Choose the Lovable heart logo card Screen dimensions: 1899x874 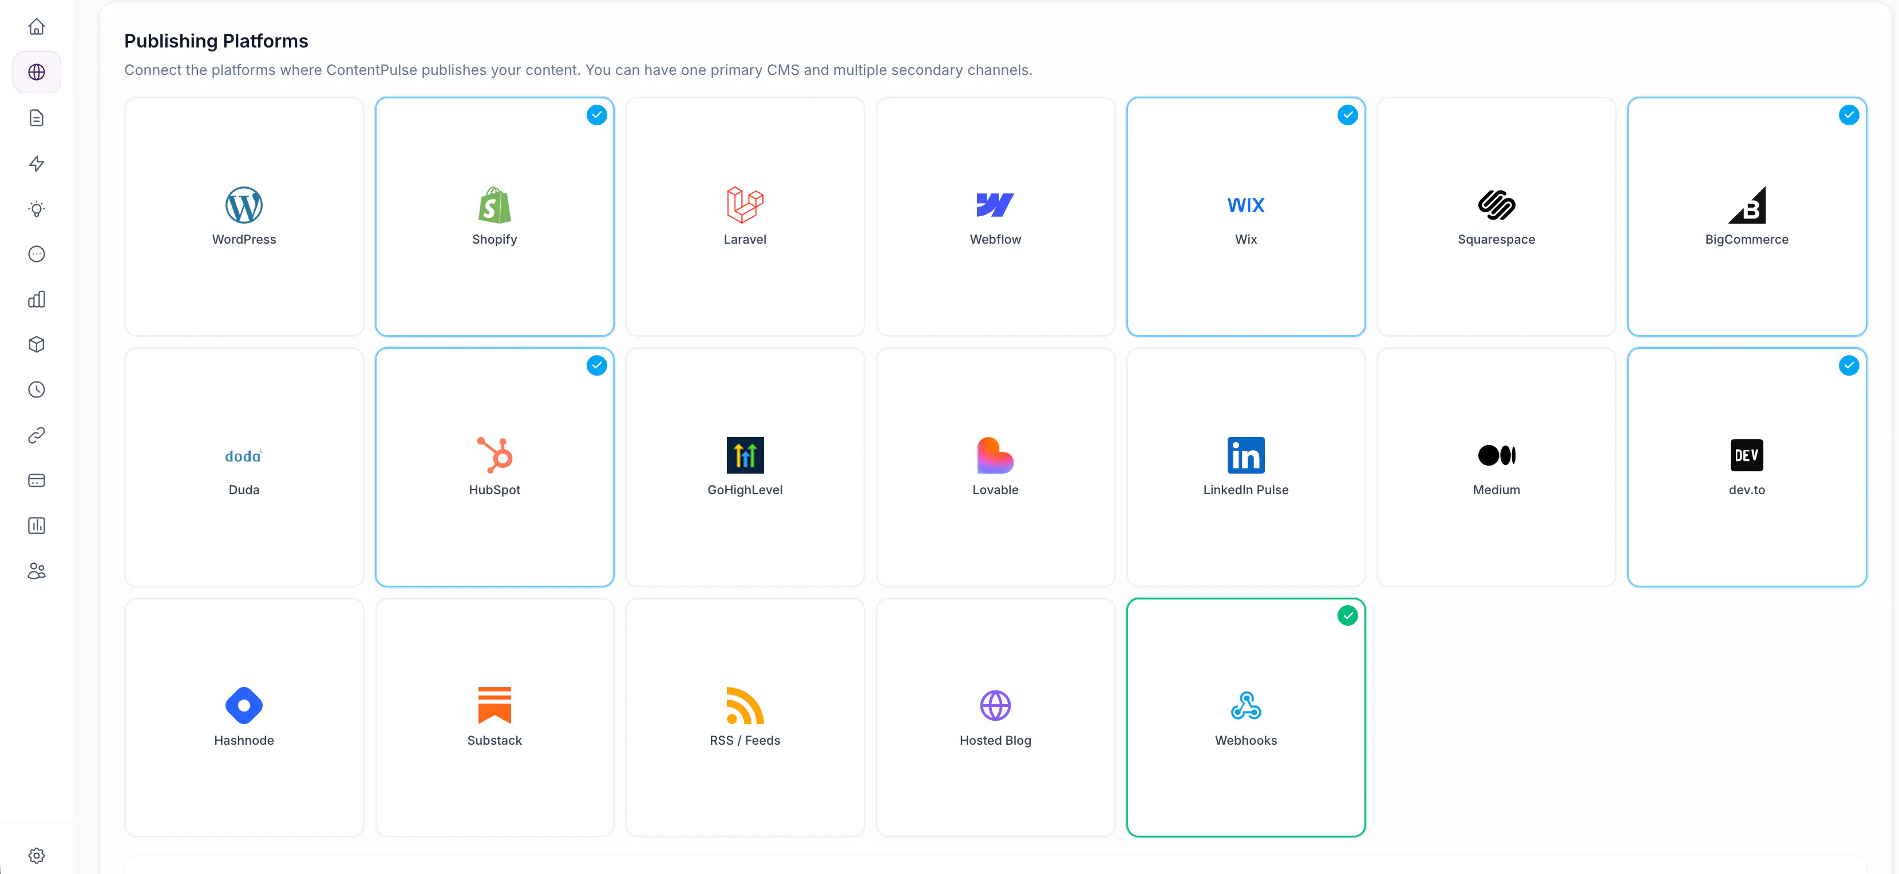point(995,467)
